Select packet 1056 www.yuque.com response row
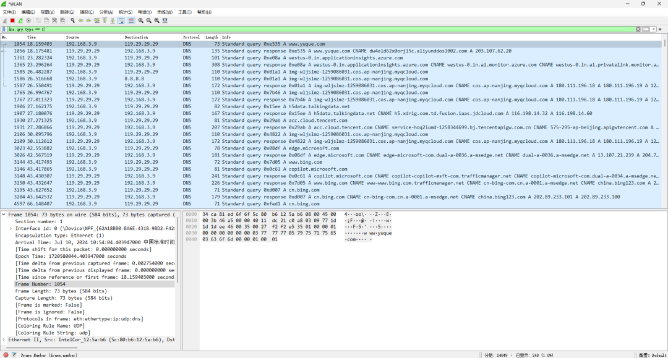668x358 pixels. coord(332,51)
